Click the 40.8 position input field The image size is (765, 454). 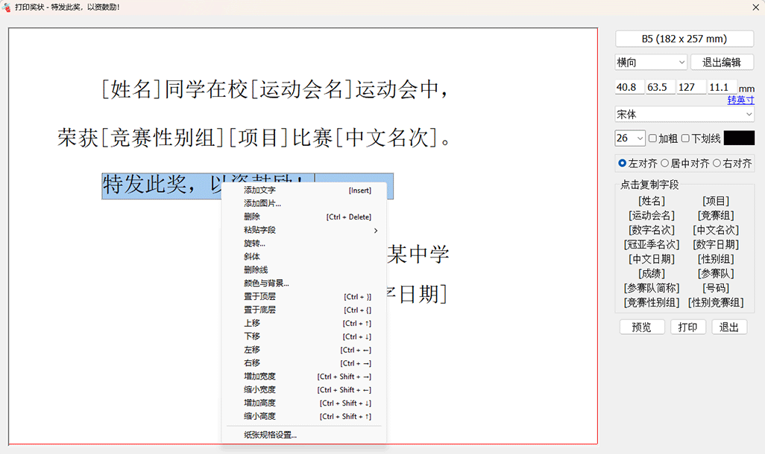tap(629, 87)
